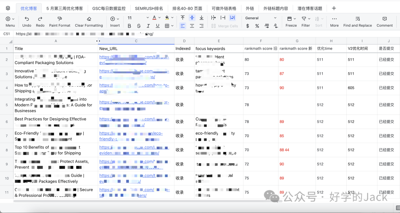400x213 pixels.
Task: Apply percent number format
Action: point(257,26)
